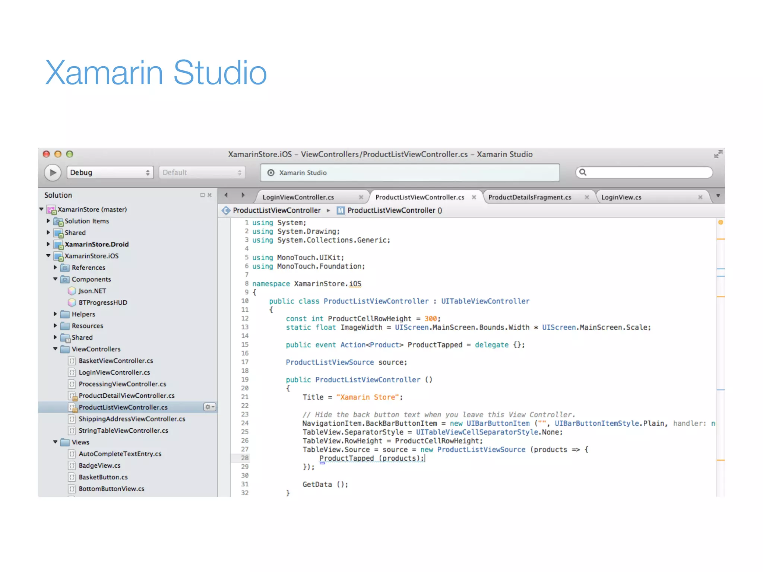Image resolution: width=763 pixels, height=572 pixels.
Task: Collapse the Components folder
Action: (55, 279)
